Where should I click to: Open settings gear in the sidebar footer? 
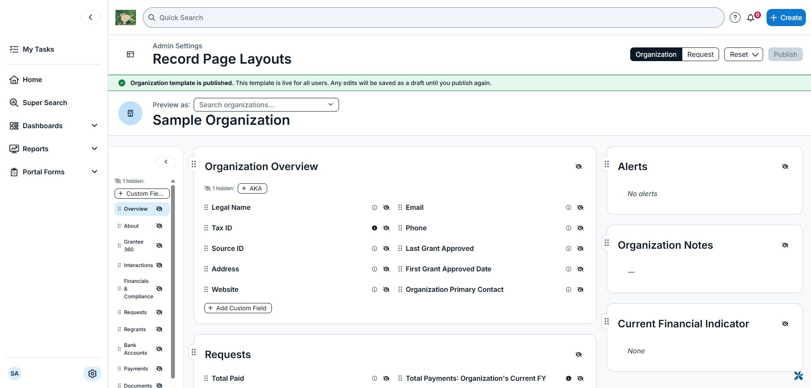coord(92,373)
